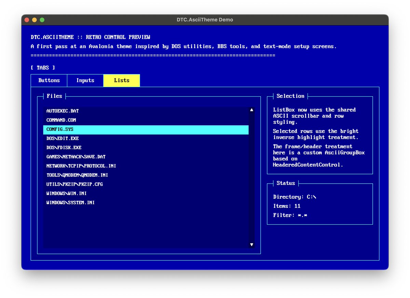The width and height of the screenshot is (410, 298).
Task: Choose UTILS\PKZIP\PKZIP.CFG entry
Action: tap(146, 185)
